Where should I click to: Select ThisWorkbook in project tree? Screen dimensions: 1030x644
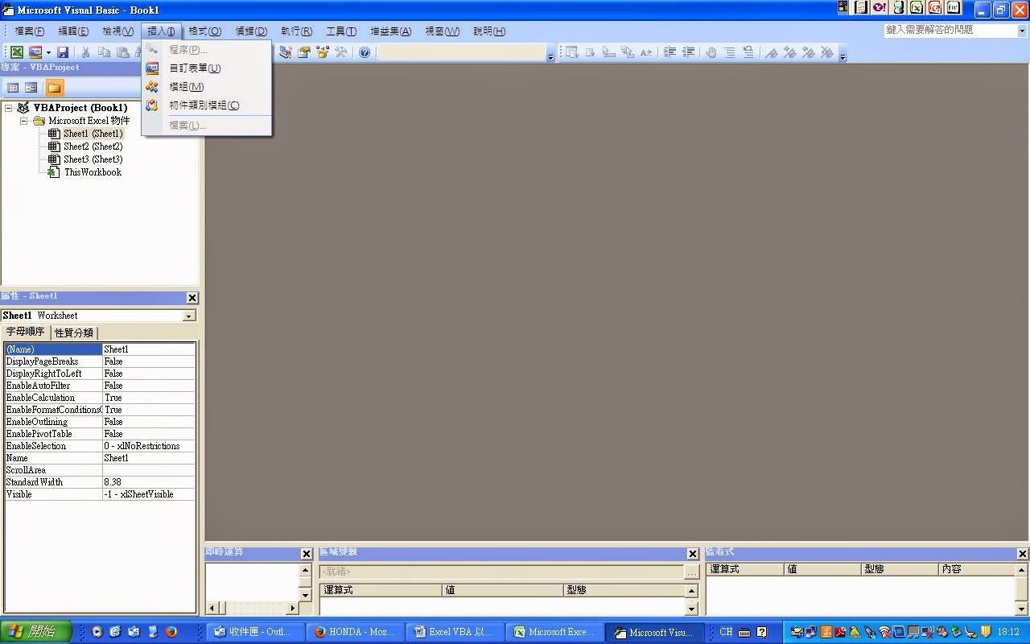coord(93,172)
